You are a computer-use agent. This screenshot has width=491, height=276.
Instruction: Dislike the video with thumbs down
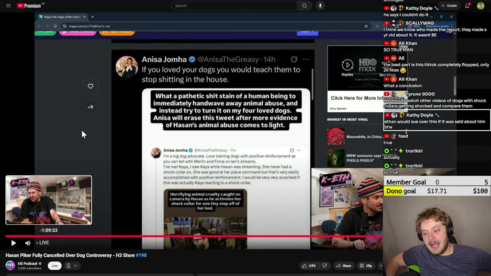325,266
